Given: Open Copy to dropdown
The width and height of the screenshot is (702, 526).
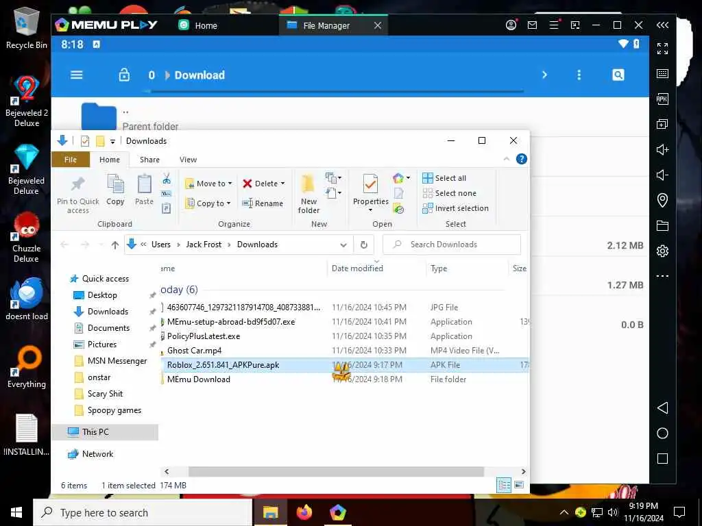Looking at the screenshot, I should 208,203.
